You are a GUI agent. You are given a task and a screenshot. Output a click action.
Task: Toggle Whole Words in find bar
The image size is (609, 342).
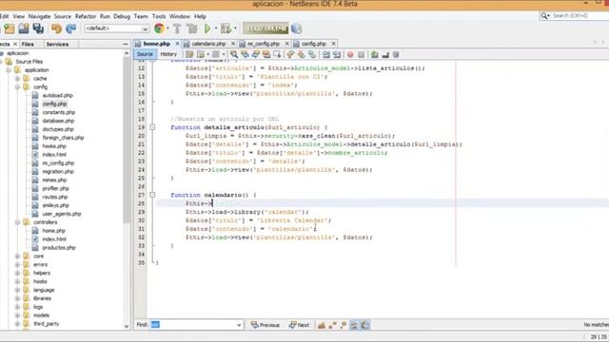[x=332, y=325]
